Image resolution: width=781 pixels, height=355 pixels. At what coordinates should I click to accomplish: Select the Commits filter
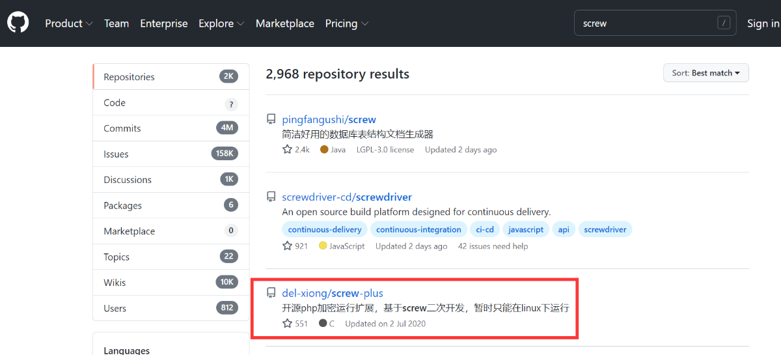pos(171,128)
